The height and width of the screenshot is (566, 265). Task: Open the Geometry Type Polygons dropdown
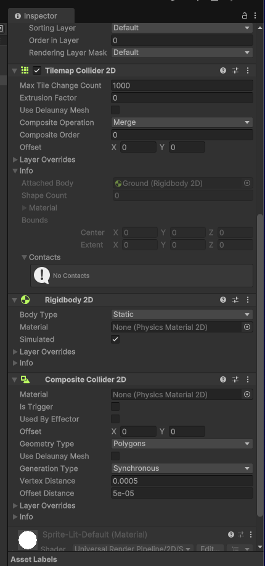[182, 444]
